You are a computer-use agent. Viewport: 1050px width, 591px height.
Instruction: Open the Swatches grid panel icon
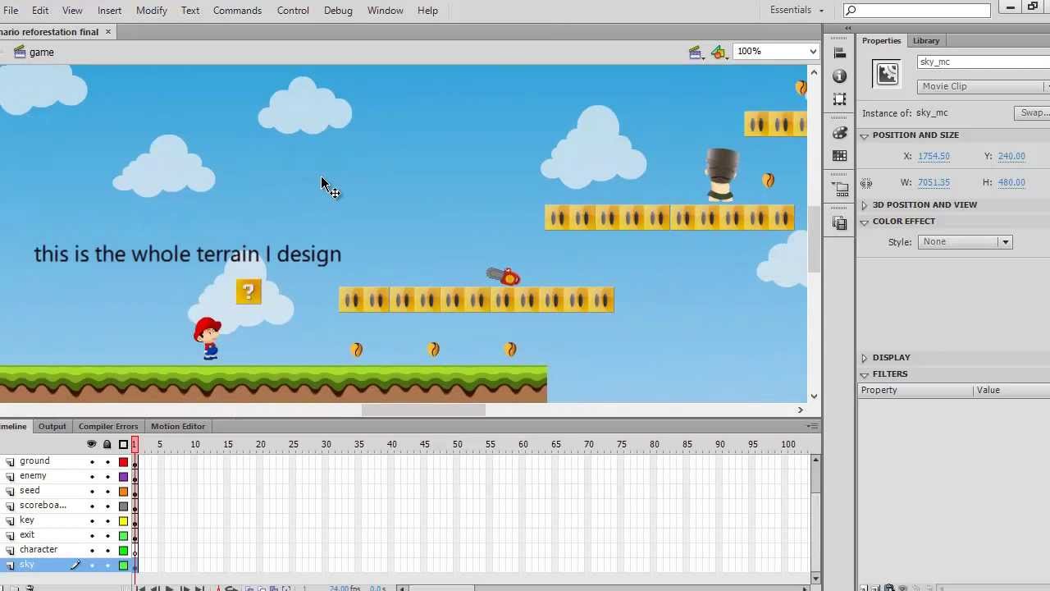[839, 156]
